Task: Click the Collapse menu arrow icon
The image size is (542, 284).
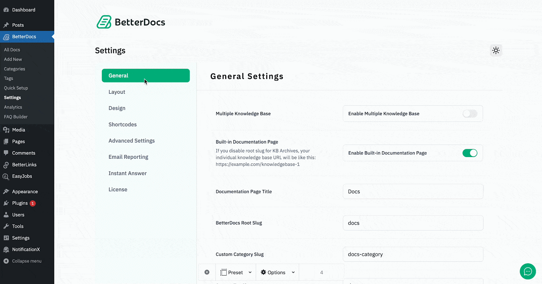Action: [6, 261]
